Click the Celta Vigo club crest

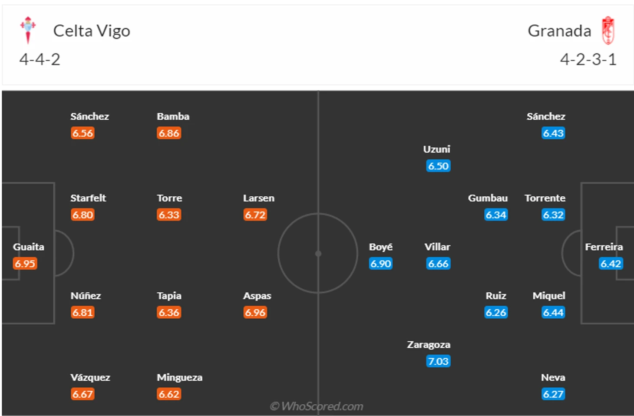tap(28, 30)
